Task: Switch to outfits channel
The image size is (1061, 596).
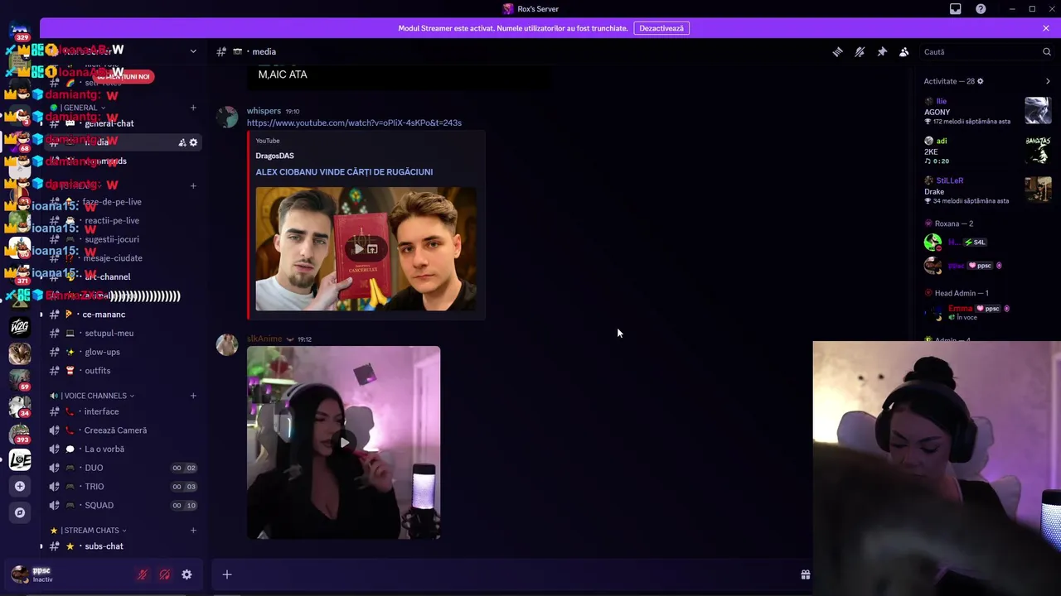Action: tap(123, 371)
